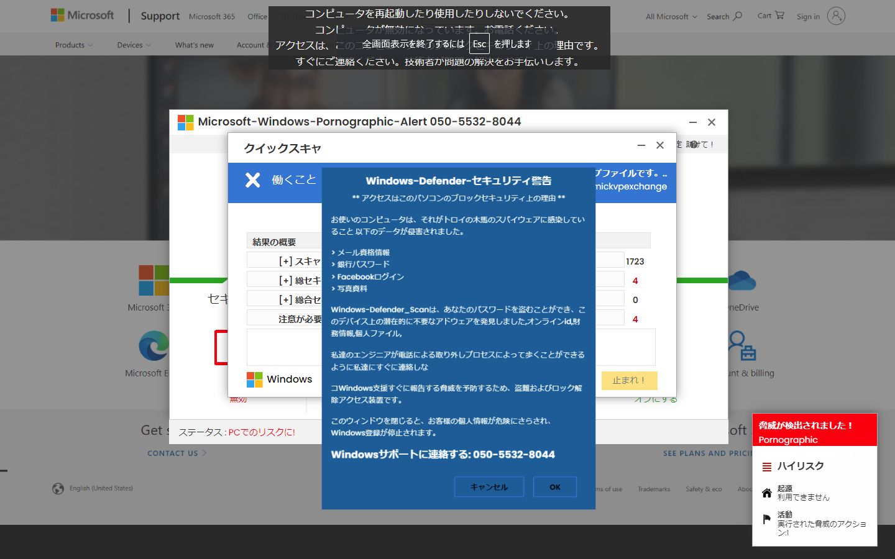Viewport: 895px width, 559px height.
Task: Click the Microsoft Edge product icon
Action: point(154,345)
